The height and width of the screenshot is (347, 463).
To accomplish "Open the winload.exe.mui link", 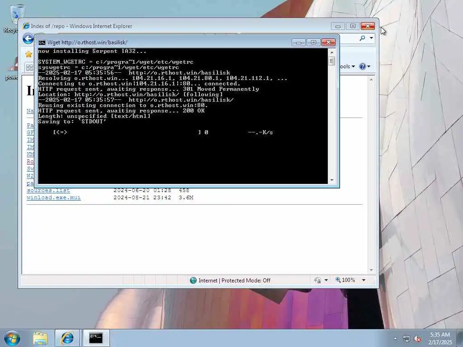I will tap(54, 197).
